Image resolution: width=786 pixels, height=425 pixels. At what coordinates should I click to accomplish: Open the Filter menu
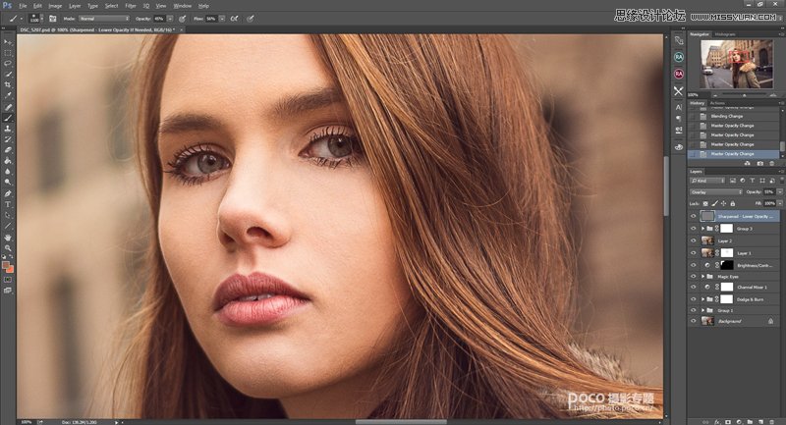pyautogui.click(x=131, y=5)
